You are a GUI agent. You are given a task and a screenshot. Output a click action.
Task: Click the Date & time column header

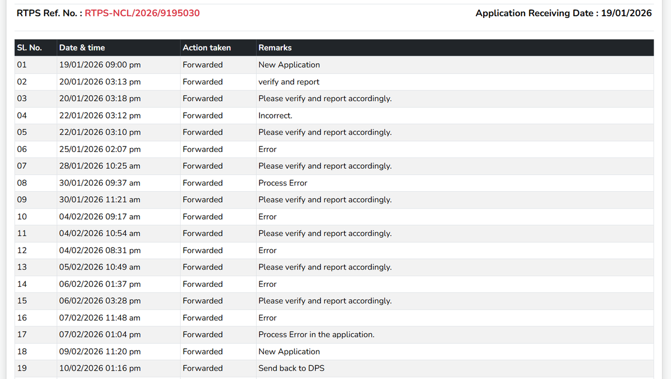[x=82, y=48]
